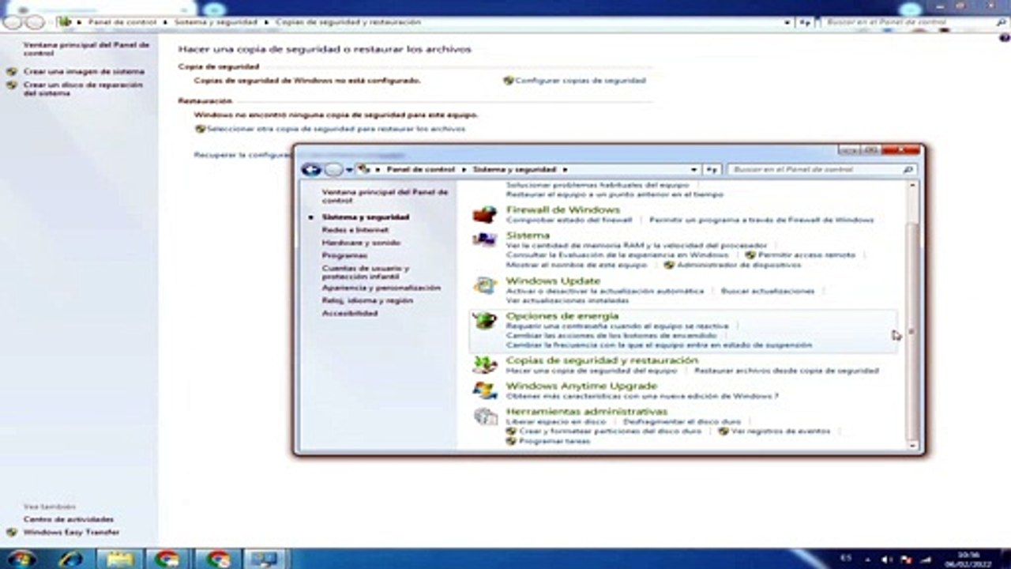Click Seleccionar otra copia de seguridad link

336,128
